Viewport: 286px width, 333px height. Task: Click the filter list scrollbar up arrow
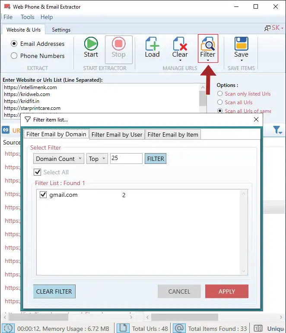pos(243,193)
